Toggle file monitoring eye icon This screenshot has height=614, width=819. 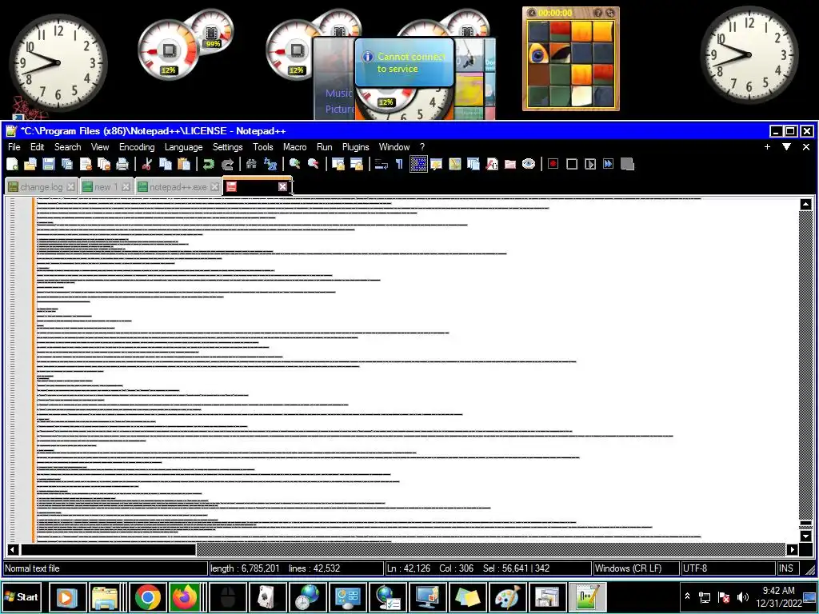pyautogui.click(x=529, y=165)
